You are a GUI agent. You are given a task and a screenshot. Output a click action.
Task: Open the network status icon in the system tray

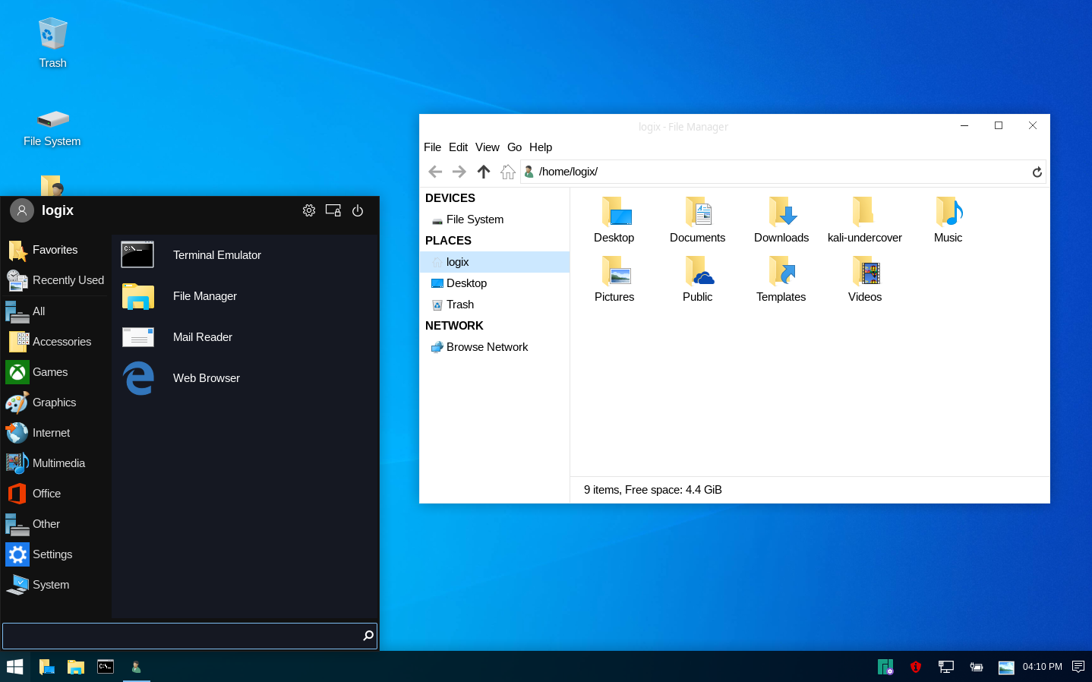point(945,666)
